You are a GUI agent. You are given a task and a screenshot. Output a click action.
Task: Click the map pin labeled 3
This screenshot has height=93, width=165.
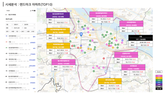pyautogui.click(x=106, y=72)
